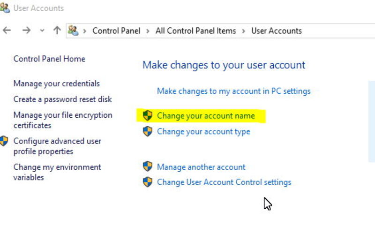Expand the chevron after Control Panel breadcrumb

147,31
